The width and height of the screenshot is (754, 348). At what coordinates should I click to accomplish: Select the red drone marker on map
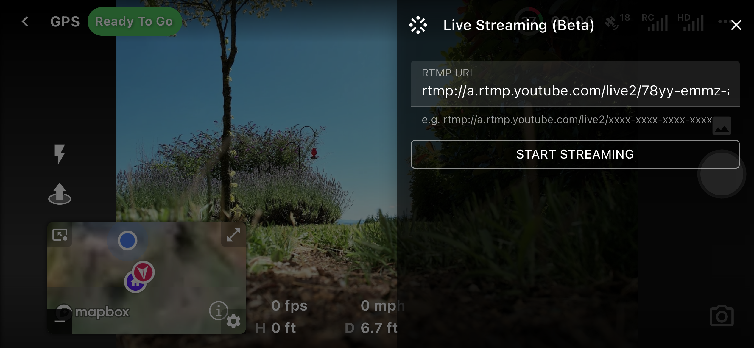(143, 272)
